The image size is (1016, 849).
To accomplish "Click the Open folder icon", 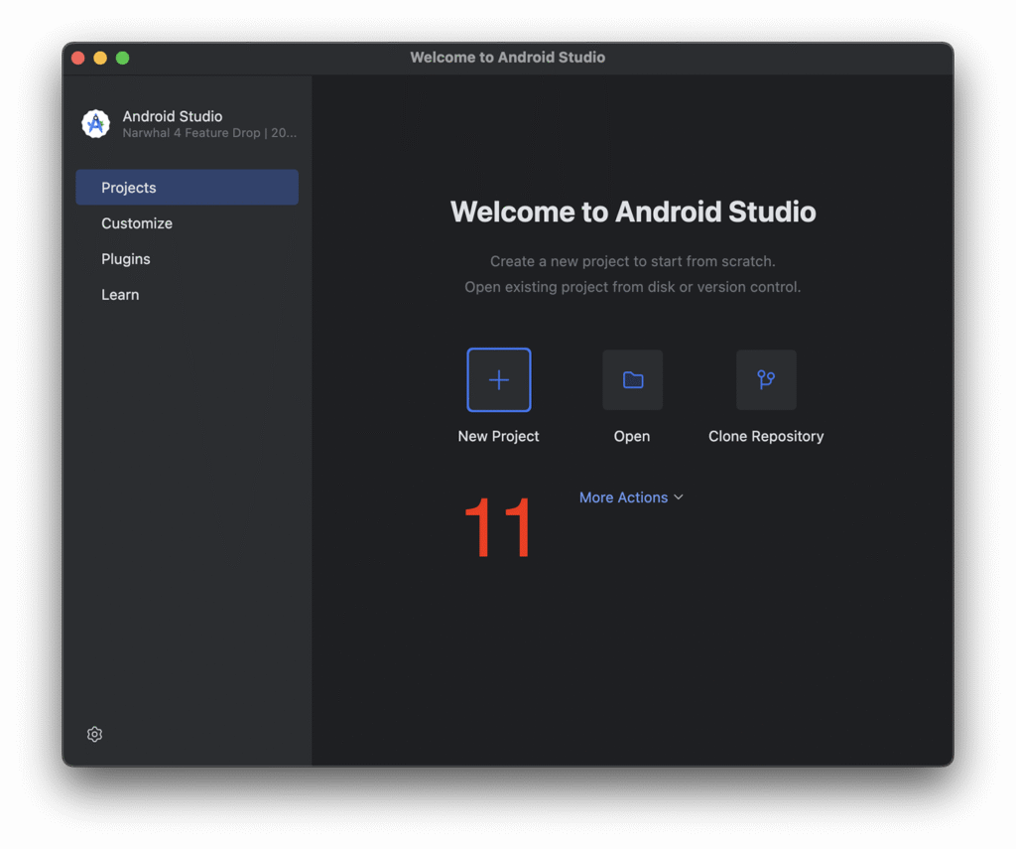I will click(x=633, y=380).
